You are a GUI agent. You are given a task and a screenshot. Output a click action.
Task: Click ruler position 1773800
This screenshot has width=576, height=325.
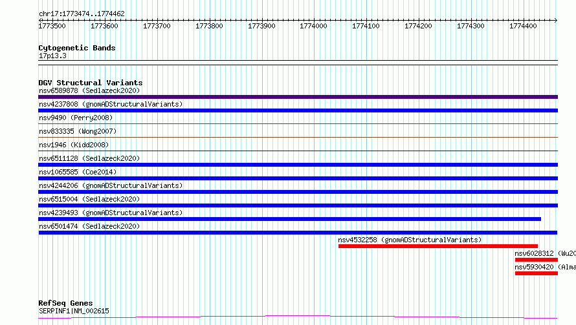(x=209, y=26)
